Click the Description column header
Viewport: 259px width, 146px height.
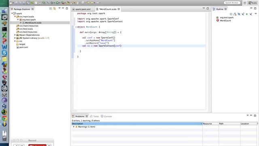pos(137,124)
